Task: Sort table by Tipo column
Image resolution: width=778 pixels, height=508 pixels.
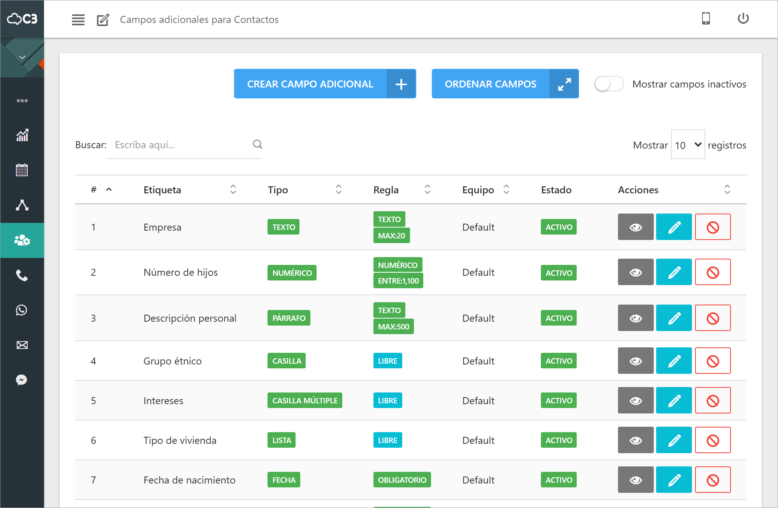Action: (x=338, y=190)
